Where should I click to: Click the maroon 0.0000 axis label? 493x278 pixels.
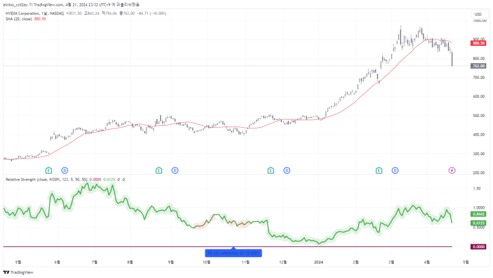(x=478, y=246)
